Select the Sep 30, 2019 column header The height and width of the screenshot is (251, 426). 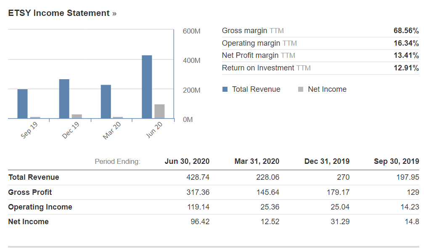click(396, 161)
